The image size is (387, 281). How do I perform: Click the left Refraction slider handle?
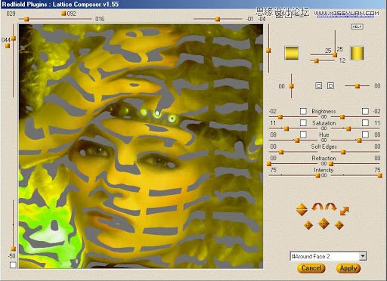pyautogui.click(x=269, y=164)
